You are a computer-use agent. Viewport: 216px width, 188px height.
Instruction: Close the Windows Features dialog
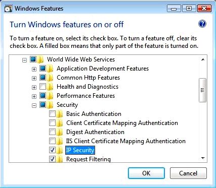pyautogui.click(x=204, y=9)
